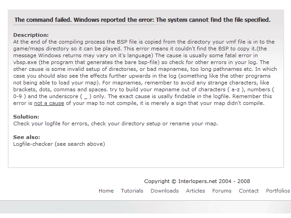Click the gray footer bar at page bottom
The height and width of the screenshot is (218, 291).
coord(145,207)
